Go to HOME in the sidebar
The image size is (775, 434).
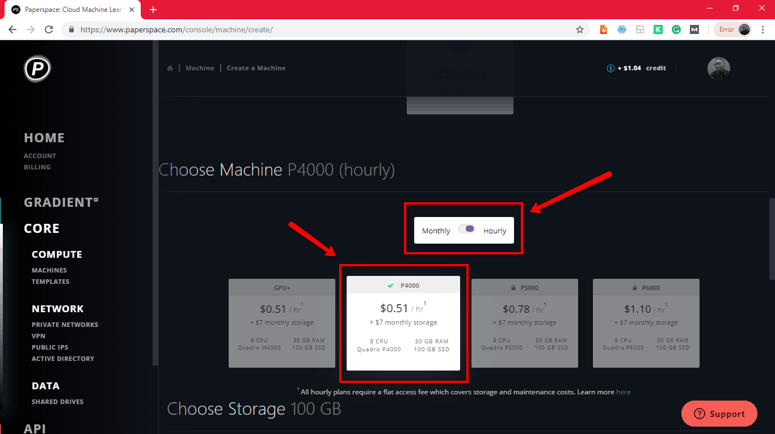(x=44, y=138)
